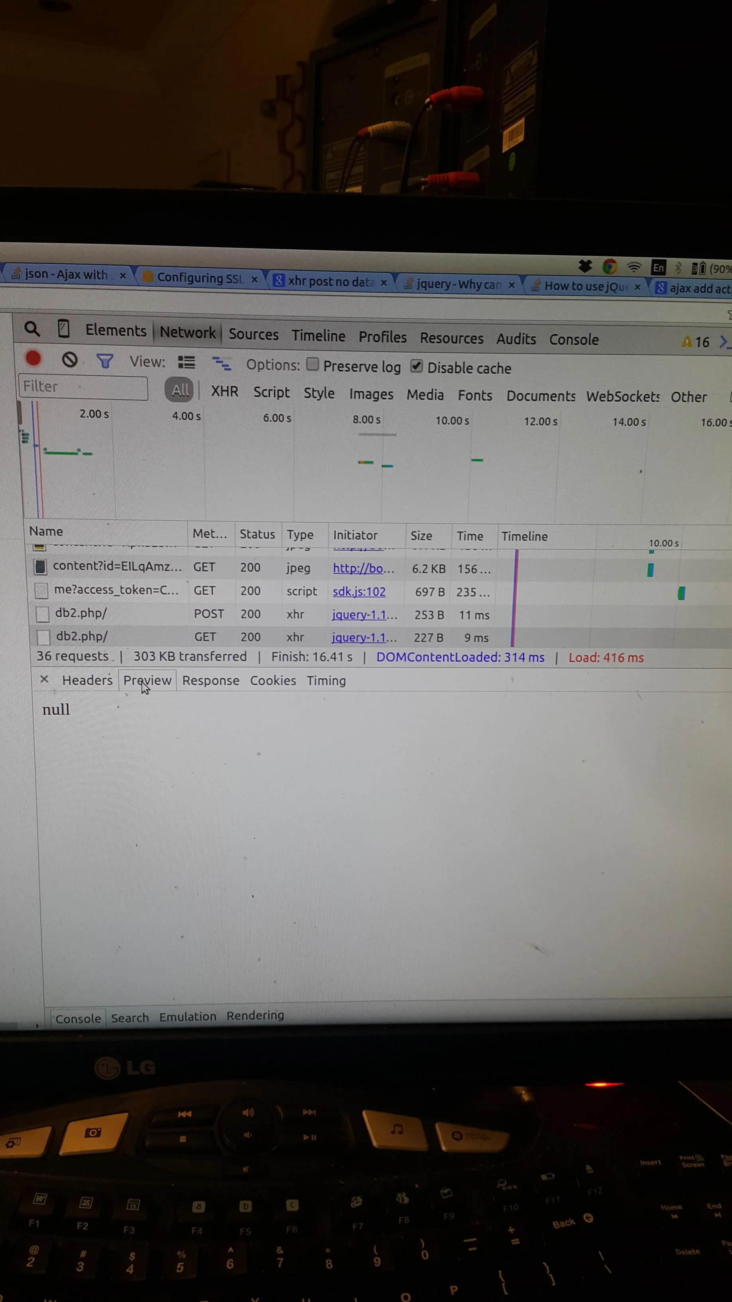Open the Sources panel tab
The width and height of the screenshot is (732, 1302).
click(x=254, y=335)
